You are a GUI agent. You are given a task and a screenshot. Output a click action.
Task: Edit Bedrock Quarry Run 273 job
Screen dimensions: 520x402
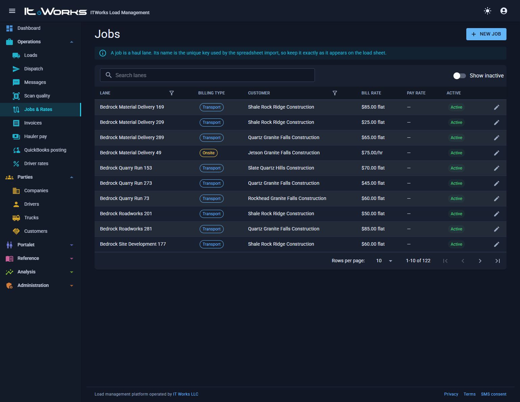pos(496,183)
